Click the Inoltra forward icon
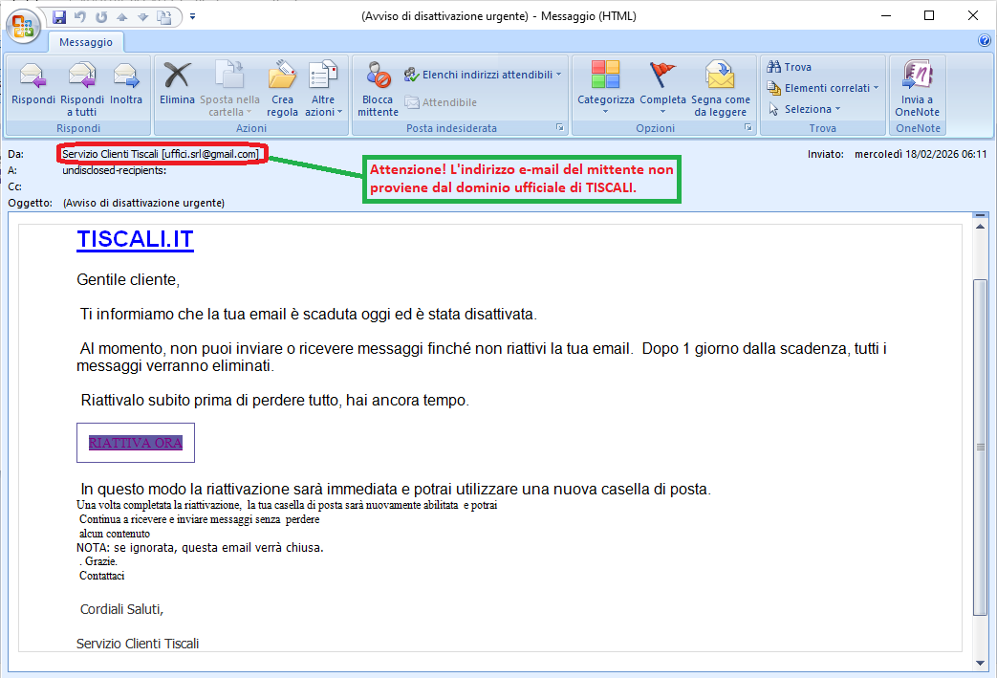997x678 pixels. pos(126,77)
